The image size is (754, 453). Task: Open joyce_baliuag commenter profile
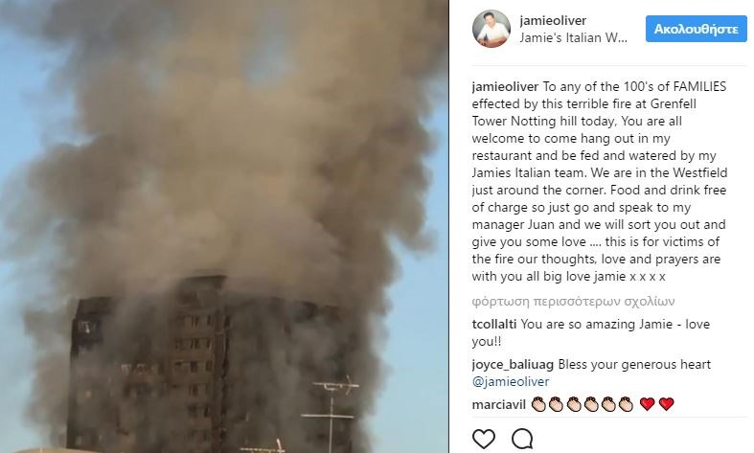pyautogui.click(x=513, y=365)
